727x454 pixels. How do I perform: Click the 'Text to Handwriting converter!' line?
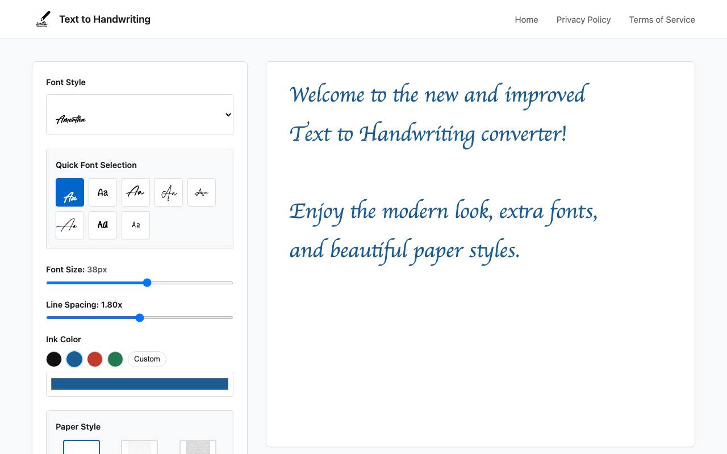point(428,134)
